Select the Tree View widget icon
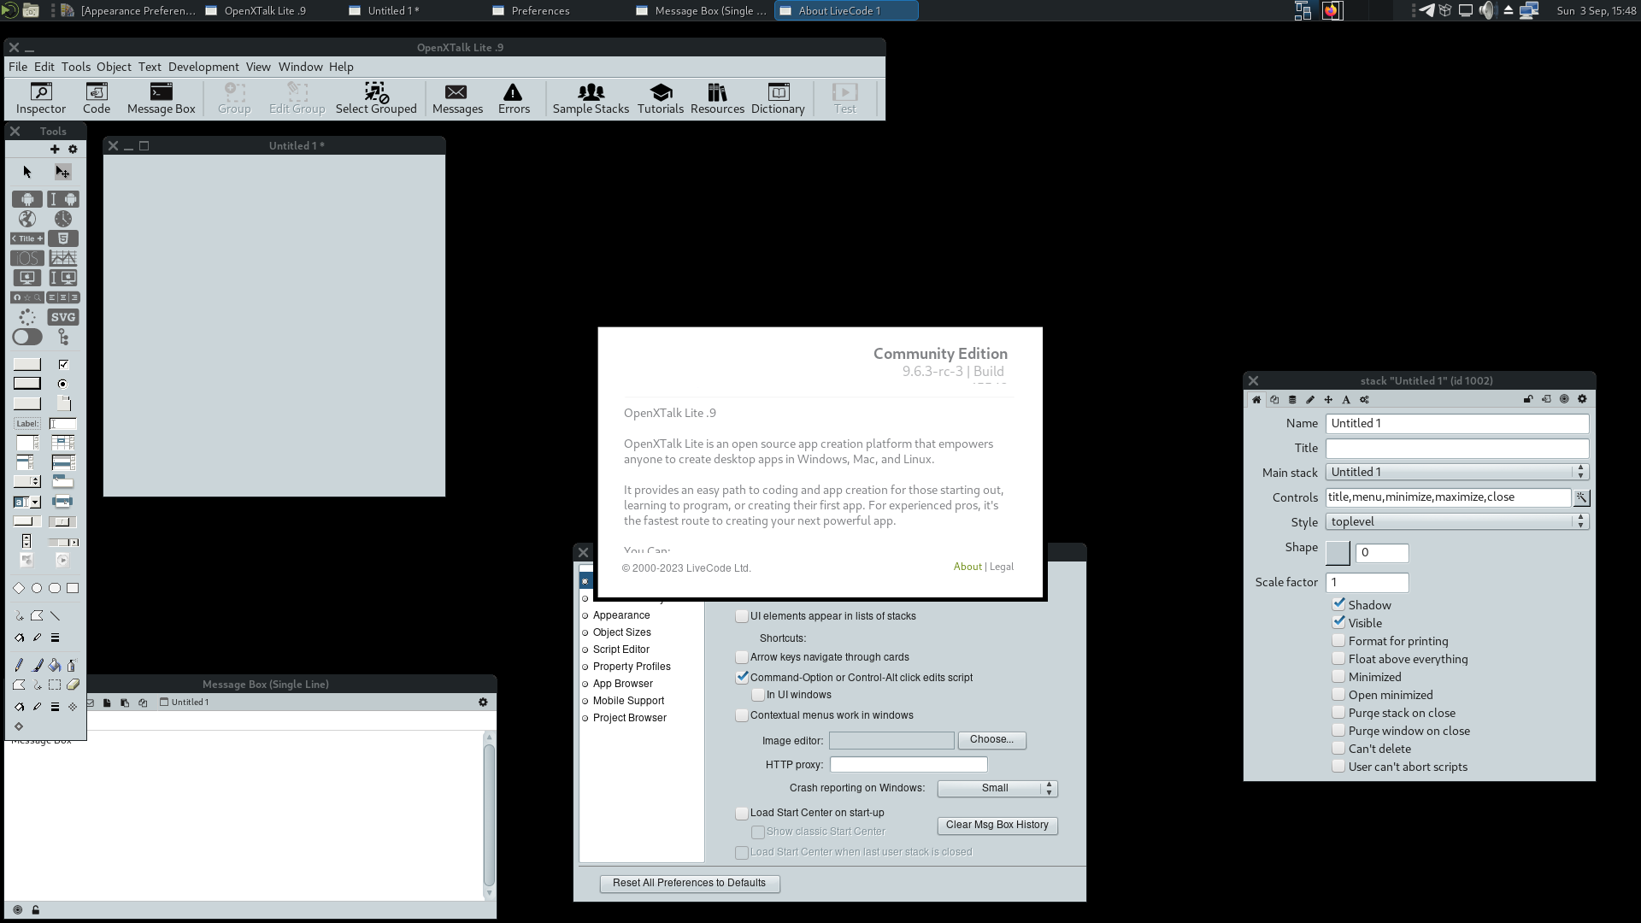This screenshot has height=923, width=1641. (62, 338)
